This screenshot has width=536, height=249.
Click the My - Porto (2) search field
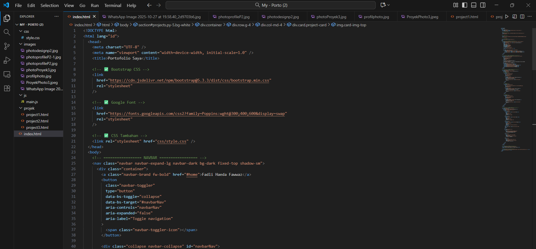[270, 5]
